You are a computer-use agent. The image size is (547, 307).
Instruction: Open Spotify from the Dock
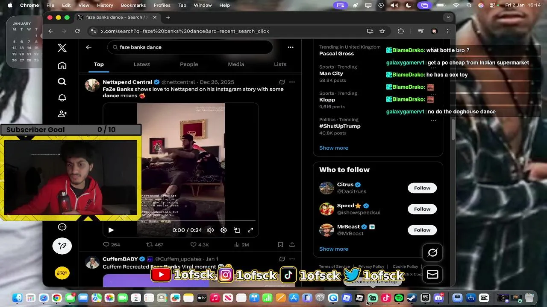coord(399,298)
